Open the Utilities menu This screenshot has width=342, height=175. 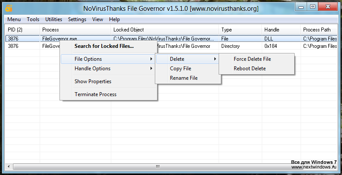click(x=53, y=19)
